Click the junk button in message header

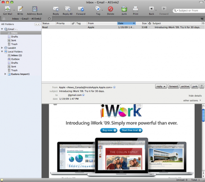click(x=195, y=86)
